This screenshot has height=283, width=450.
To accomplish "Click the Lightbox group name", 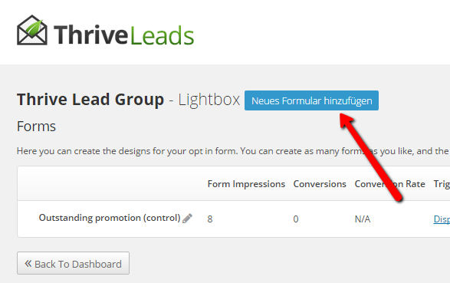I will (x=209, y=100).
